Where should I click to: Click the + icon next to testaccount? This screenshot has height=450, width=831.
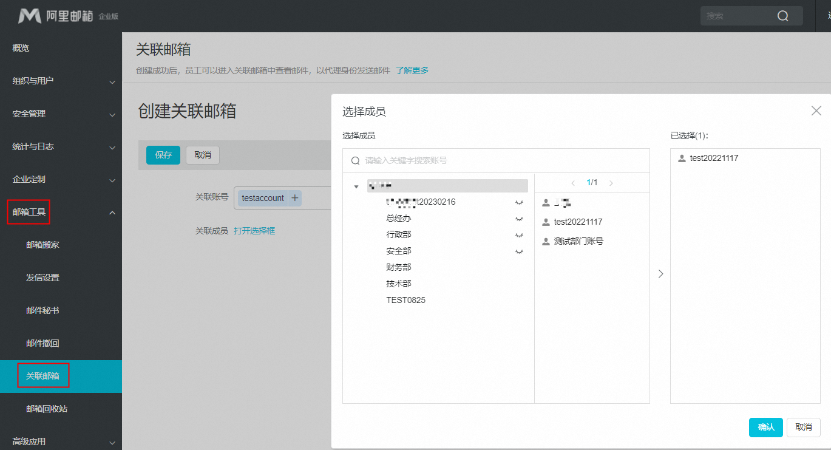pos(294,197)
